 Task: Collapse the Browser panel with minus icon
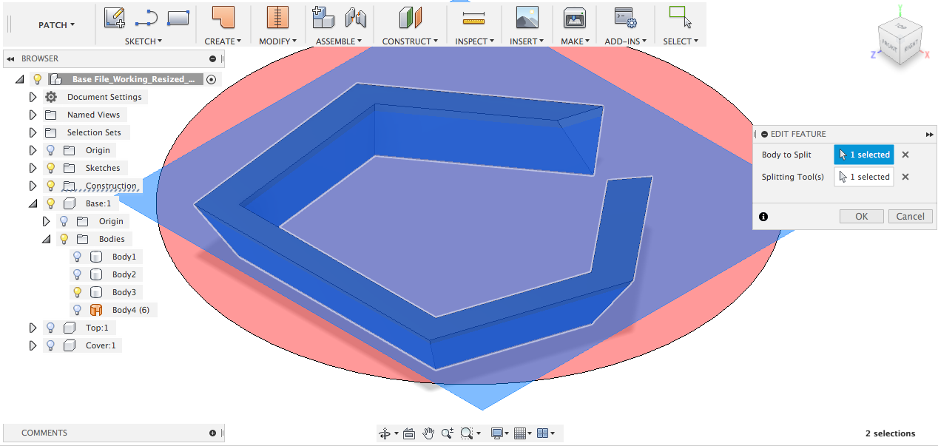point(213,58)
